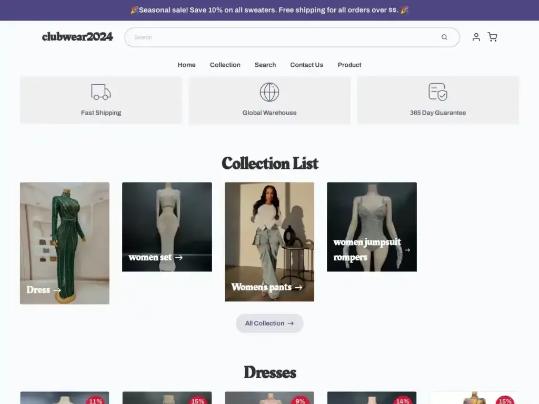Click the Fast Shipping truck icon
The height and width of the screenshot is (404, 539).
coord(101,92)
